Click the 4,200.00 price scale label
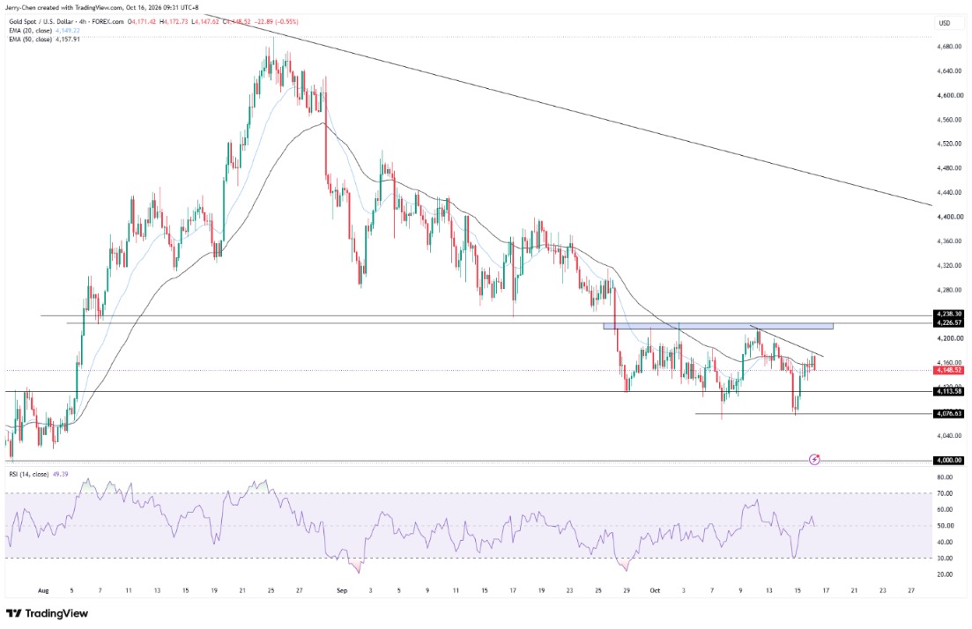Screen dimensions: 972x629 point(950,338)
